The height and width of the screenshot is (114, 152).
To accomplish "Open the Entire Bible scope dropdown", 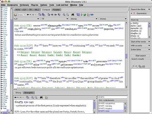I will 140,50.
